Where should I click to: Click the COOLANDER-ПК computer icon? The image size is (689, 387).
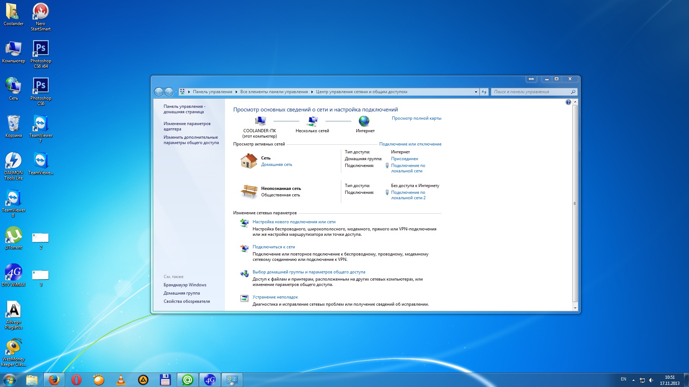(260, 121)
